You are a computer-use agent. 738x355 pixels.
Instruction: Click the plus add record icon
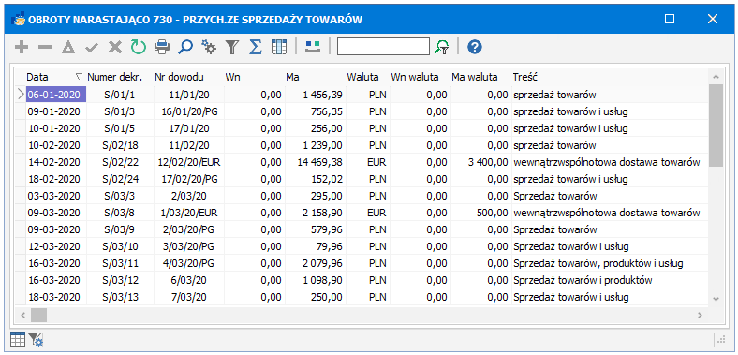pos(22,47)
